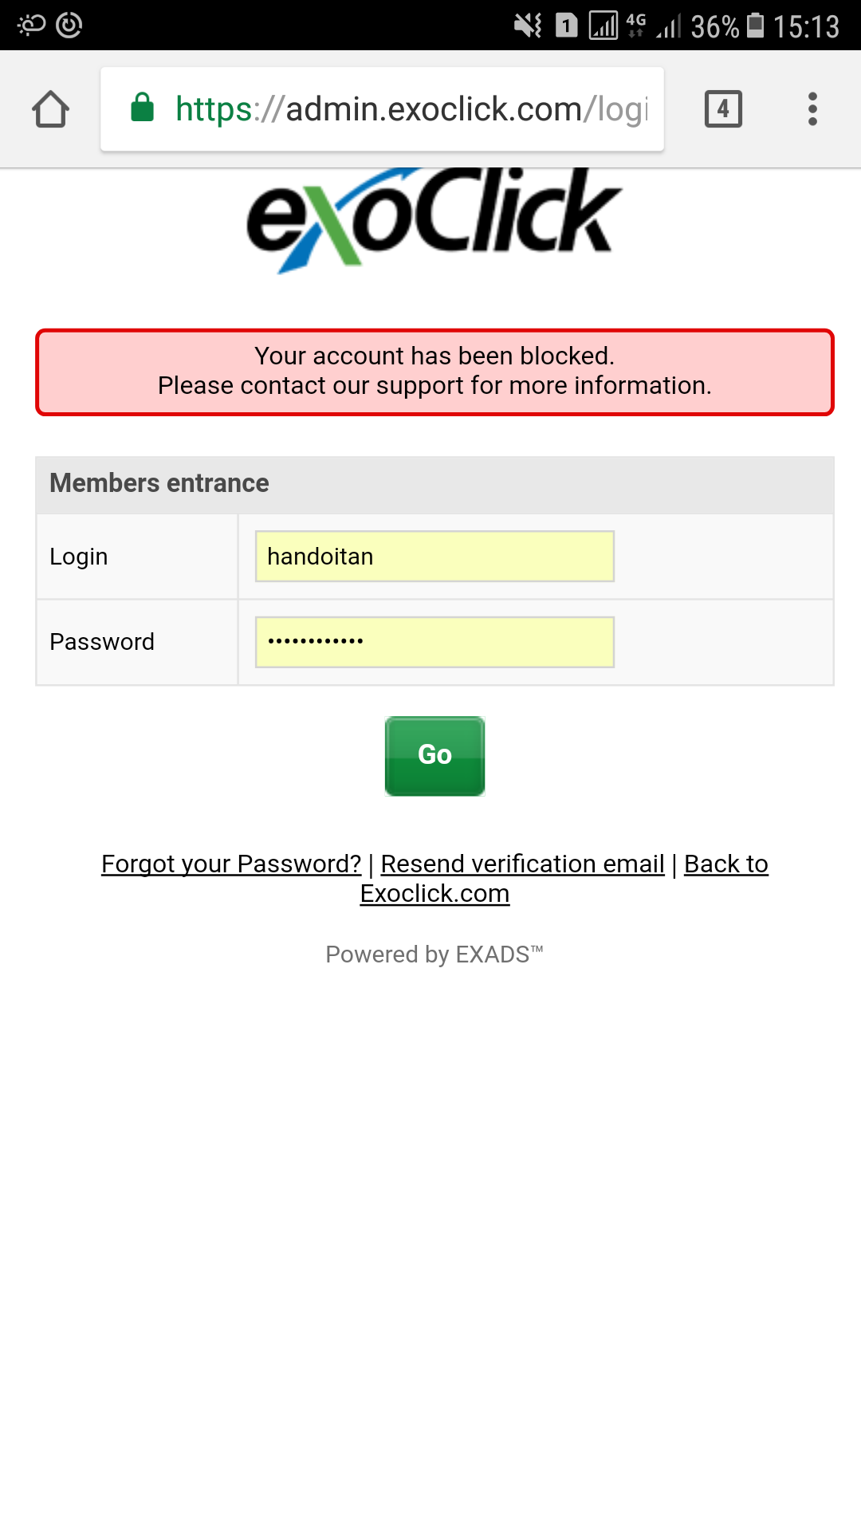Tap the account blocked error message

[x=434, y=372]
